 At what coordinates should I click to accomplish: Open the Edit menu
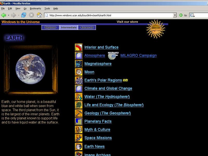click(x=10, y=9)
